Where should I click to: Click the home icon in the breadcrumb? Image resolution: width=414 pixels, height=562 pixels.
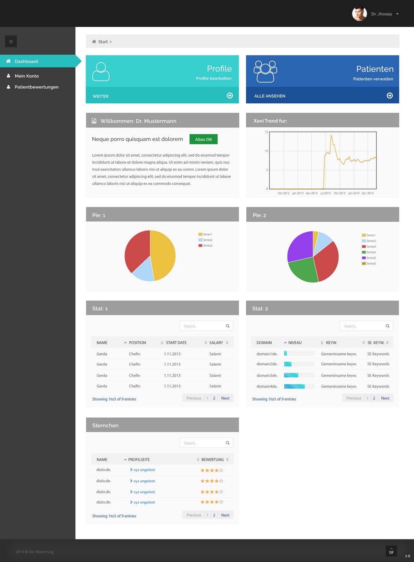click(x=94, y=42)
